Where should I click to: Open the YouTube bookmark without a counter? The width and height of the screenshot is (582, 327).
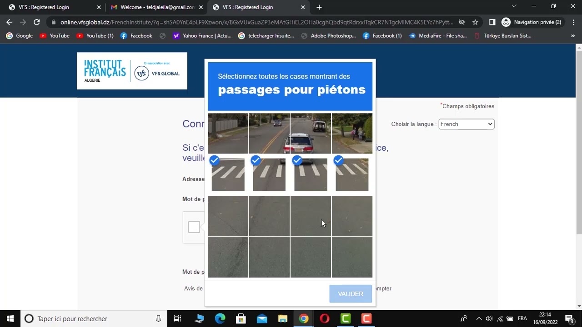click(x=55, y=35)
